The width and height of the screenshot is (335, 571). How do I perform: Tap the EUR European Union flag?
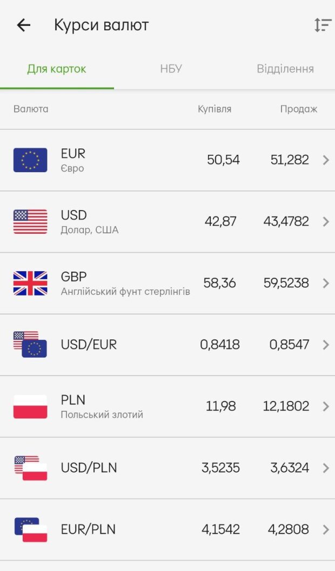(x=30, y=160)
